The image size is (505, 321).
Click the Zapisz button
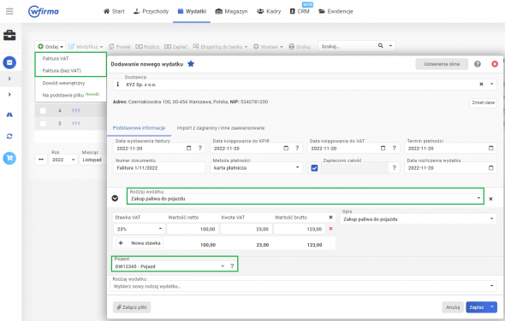(477, 307)
